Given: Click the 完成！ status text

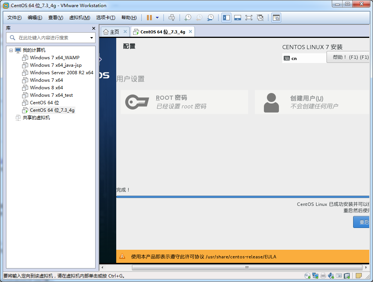Looking at the screenshot, I should [x=123, y=190].
